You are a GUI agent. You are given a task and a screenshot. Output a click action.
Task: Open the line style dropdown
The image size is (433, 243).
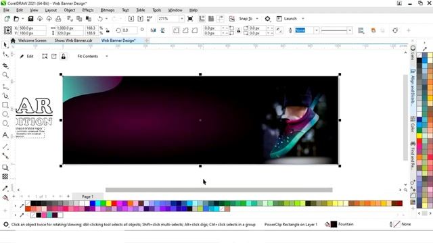350,30
